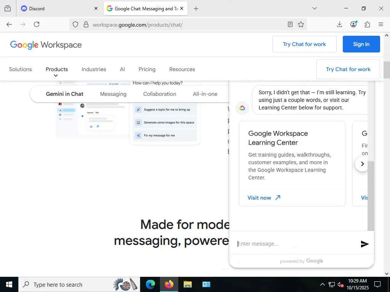Open the tracking protection shield icon

[x=75, y=24]
